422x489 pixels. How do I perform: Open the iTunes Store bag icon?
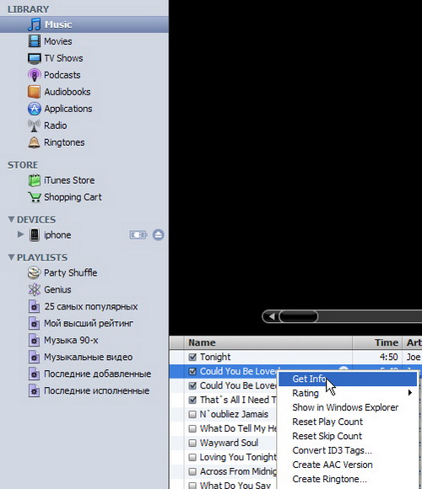tap(35, 180)
